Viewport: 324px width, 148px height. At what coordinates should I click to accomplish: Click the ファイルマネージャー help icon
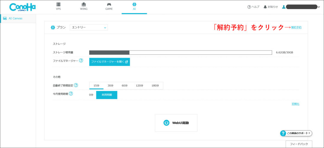coord(81,61)
